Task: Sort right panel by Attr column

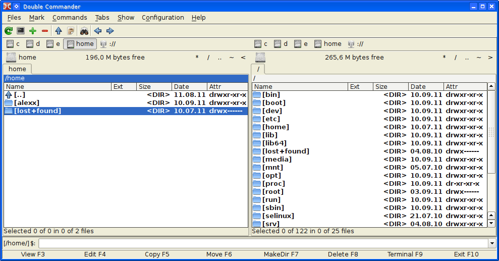Action: click(465, 86)
